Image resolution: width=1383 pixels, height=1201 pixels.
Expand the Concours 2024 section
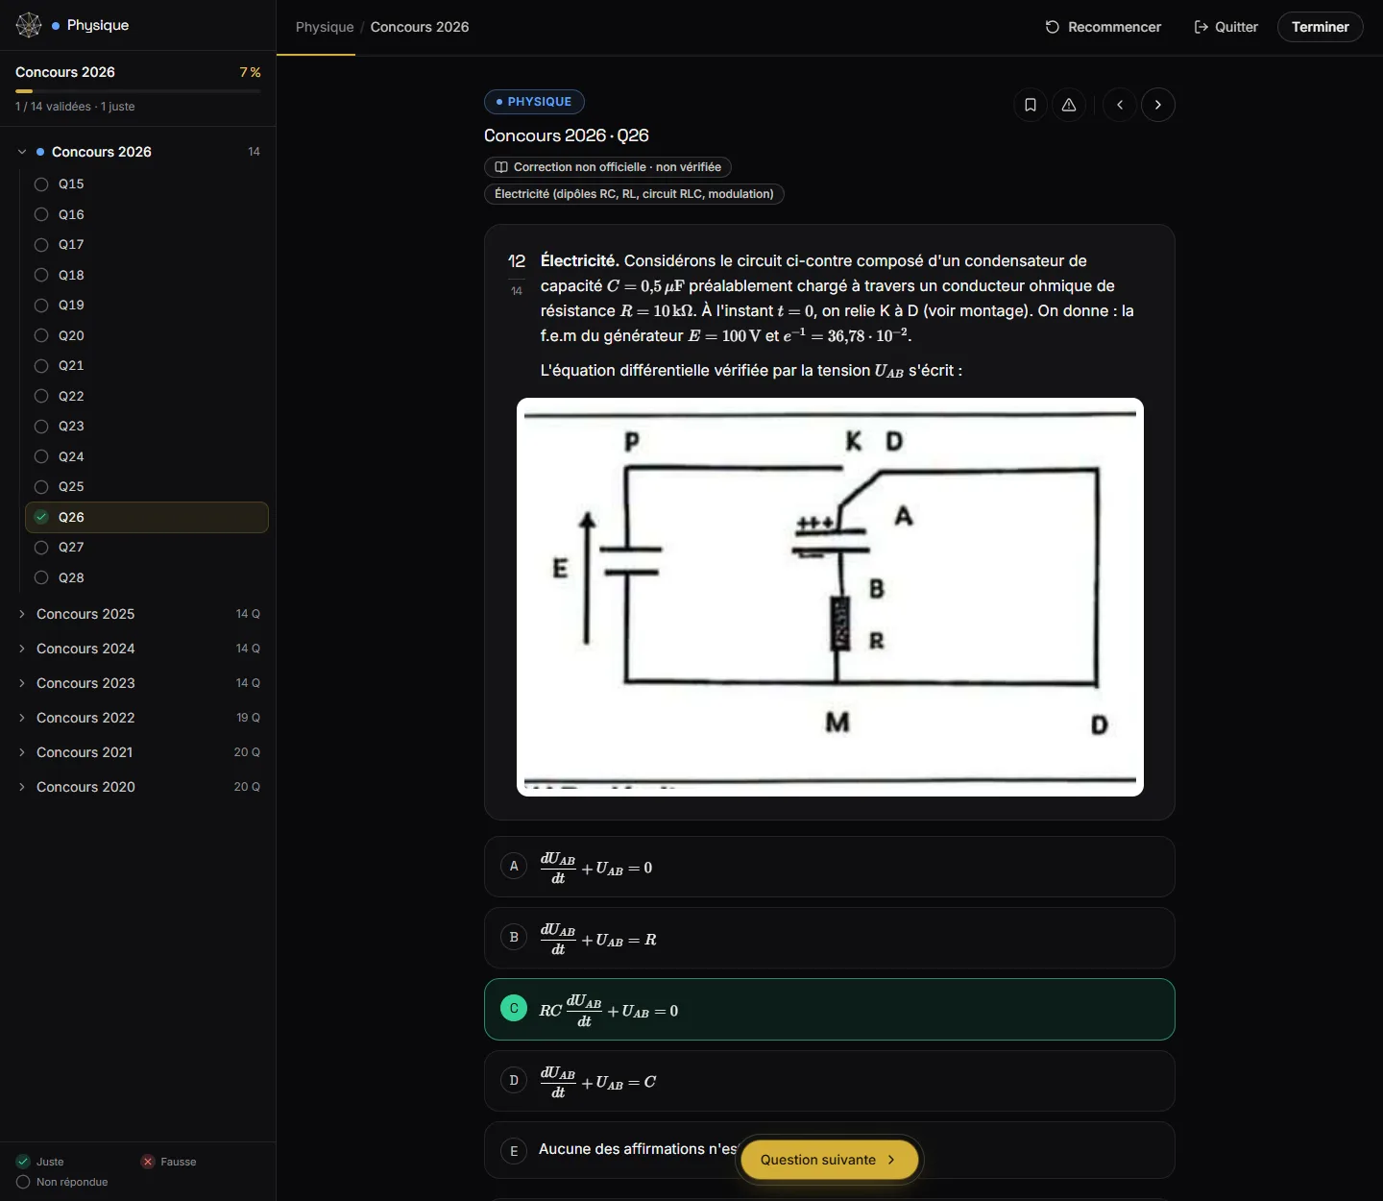139,649
